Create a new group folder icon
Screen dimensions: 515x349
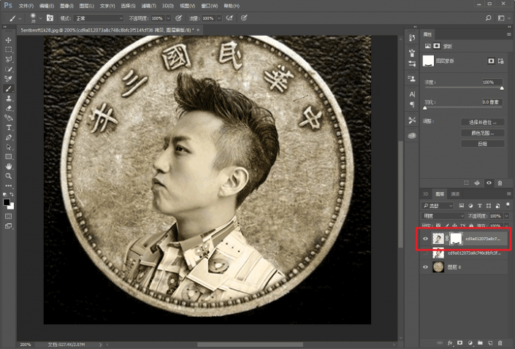pyautogui.click(x=480, y=342)
